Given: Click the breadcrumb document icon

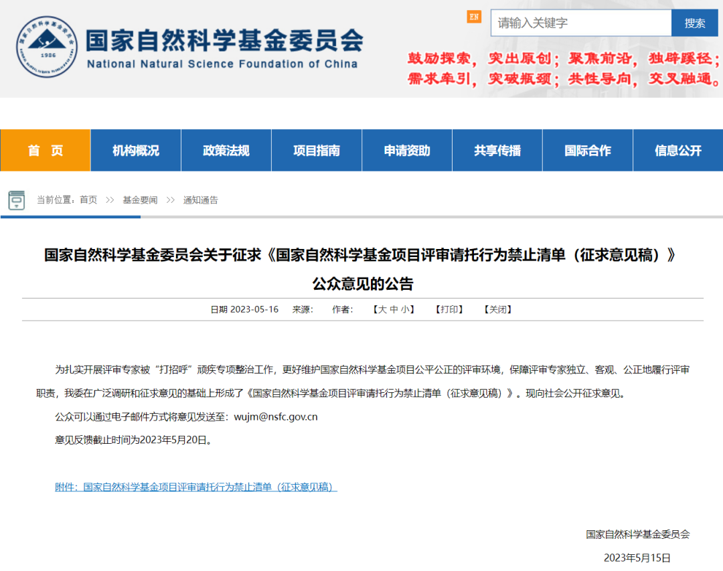Looking at the screenshot, I should [17, 200].
